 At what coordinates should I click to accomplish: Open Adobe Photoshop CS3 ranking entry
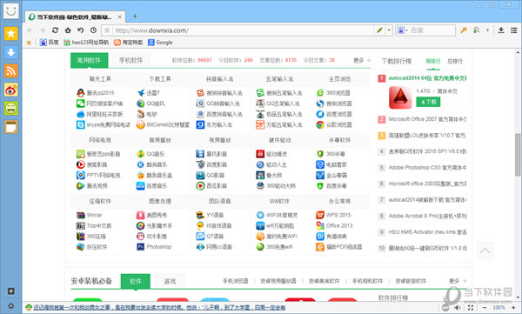click(428, 168)
